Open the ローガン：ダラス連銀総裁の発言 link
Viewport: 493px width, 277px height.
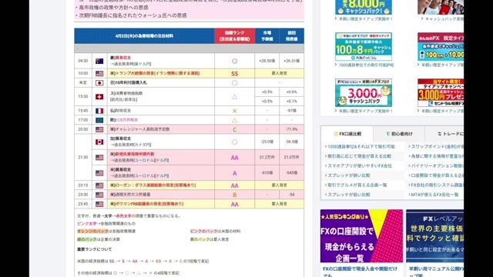coord(153,185)
